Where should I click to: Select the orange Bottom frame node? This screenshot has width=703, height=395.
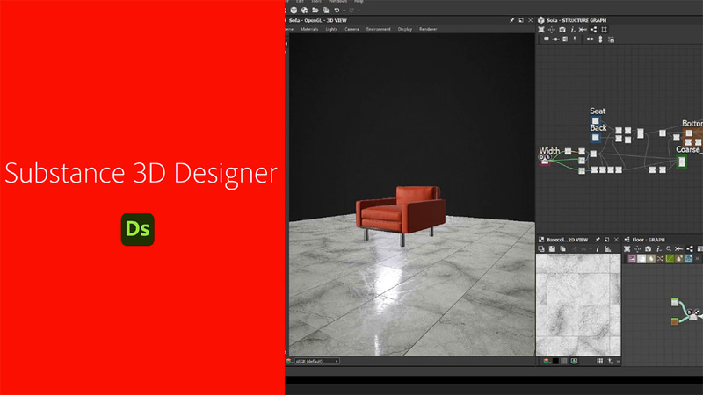[x=692, y=136]
